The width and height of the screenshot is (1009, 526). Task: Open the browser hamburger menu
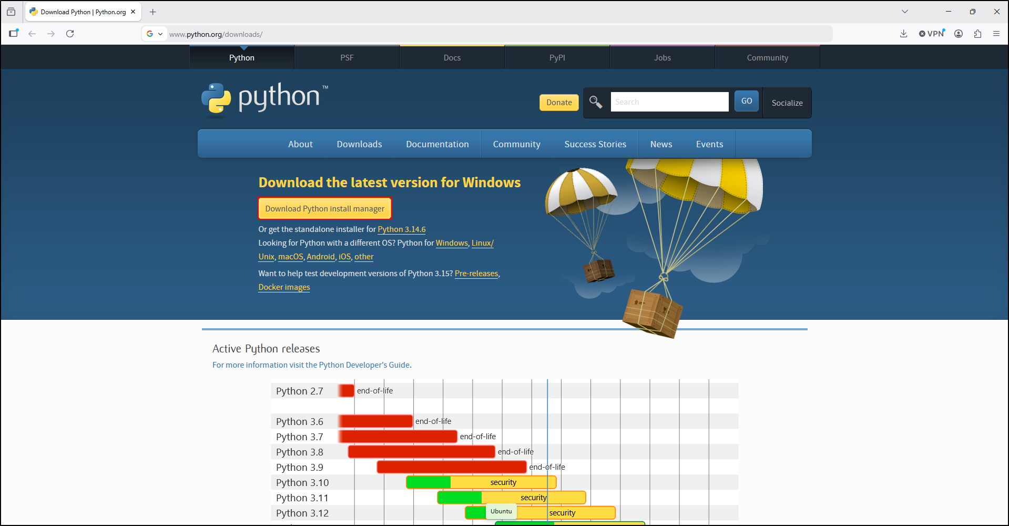996,34
